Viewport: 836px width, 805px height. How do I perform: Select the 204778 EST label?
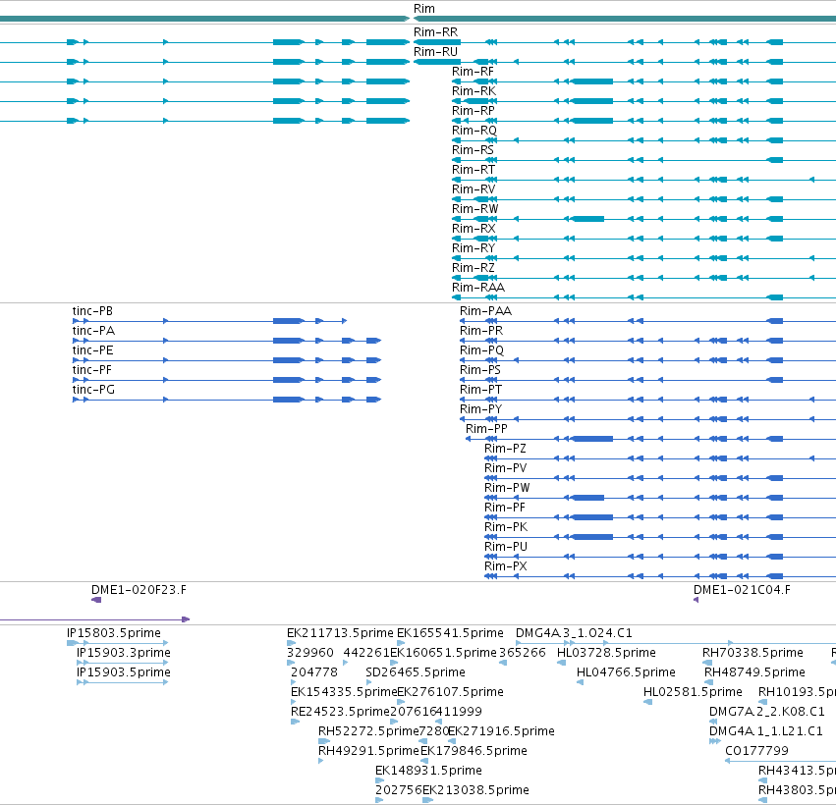pyautogui.click(x=314, y=672)
